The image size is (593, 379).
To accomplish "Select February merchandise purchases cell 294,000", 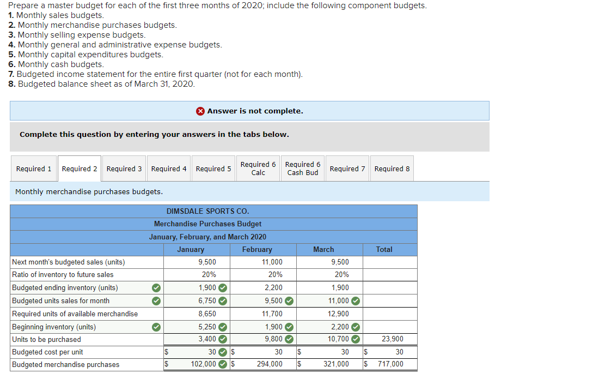I will click(263, 364).
